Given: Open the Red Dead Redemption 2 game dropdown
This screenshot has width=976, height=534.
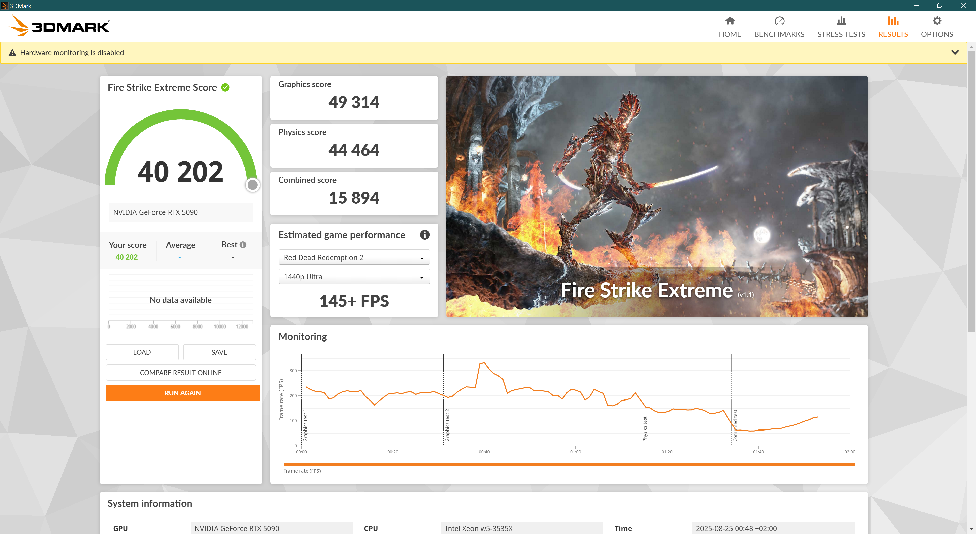Looking at the screenshot, I should click(354, 257).
